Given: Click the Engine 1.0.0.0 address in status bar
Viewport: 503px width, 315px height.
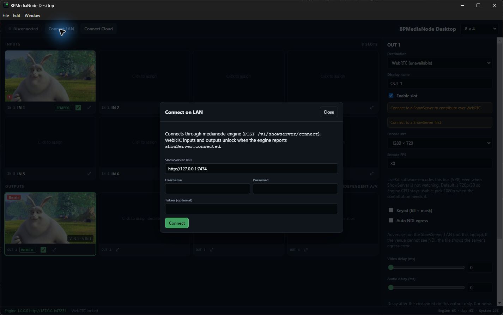Looking at the screenshot, I should pyautogui.click(x=36, y=311).
